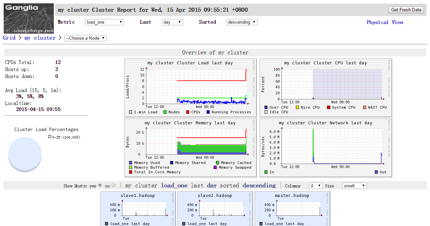The image size is (430, 226).
Task: Open slave1.hadoop load_one graph
Action: 138,209
